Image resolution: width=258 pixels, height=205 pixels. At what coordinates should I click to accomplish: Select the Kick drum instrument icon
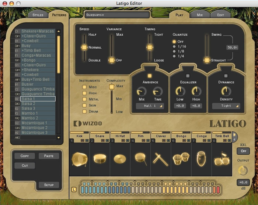coord(80,159)
